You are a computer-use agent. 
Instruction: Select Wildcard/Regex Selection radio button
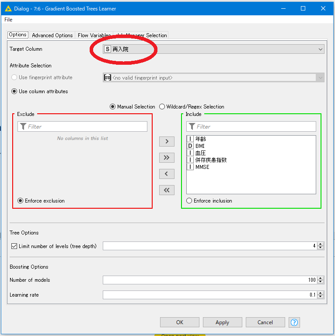point(162,107)
